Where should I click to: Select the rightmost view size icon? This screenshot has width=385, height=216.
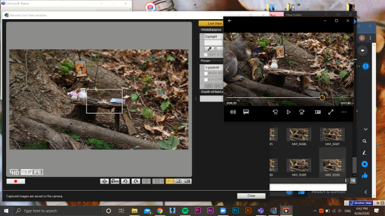(x=187, y=181)
